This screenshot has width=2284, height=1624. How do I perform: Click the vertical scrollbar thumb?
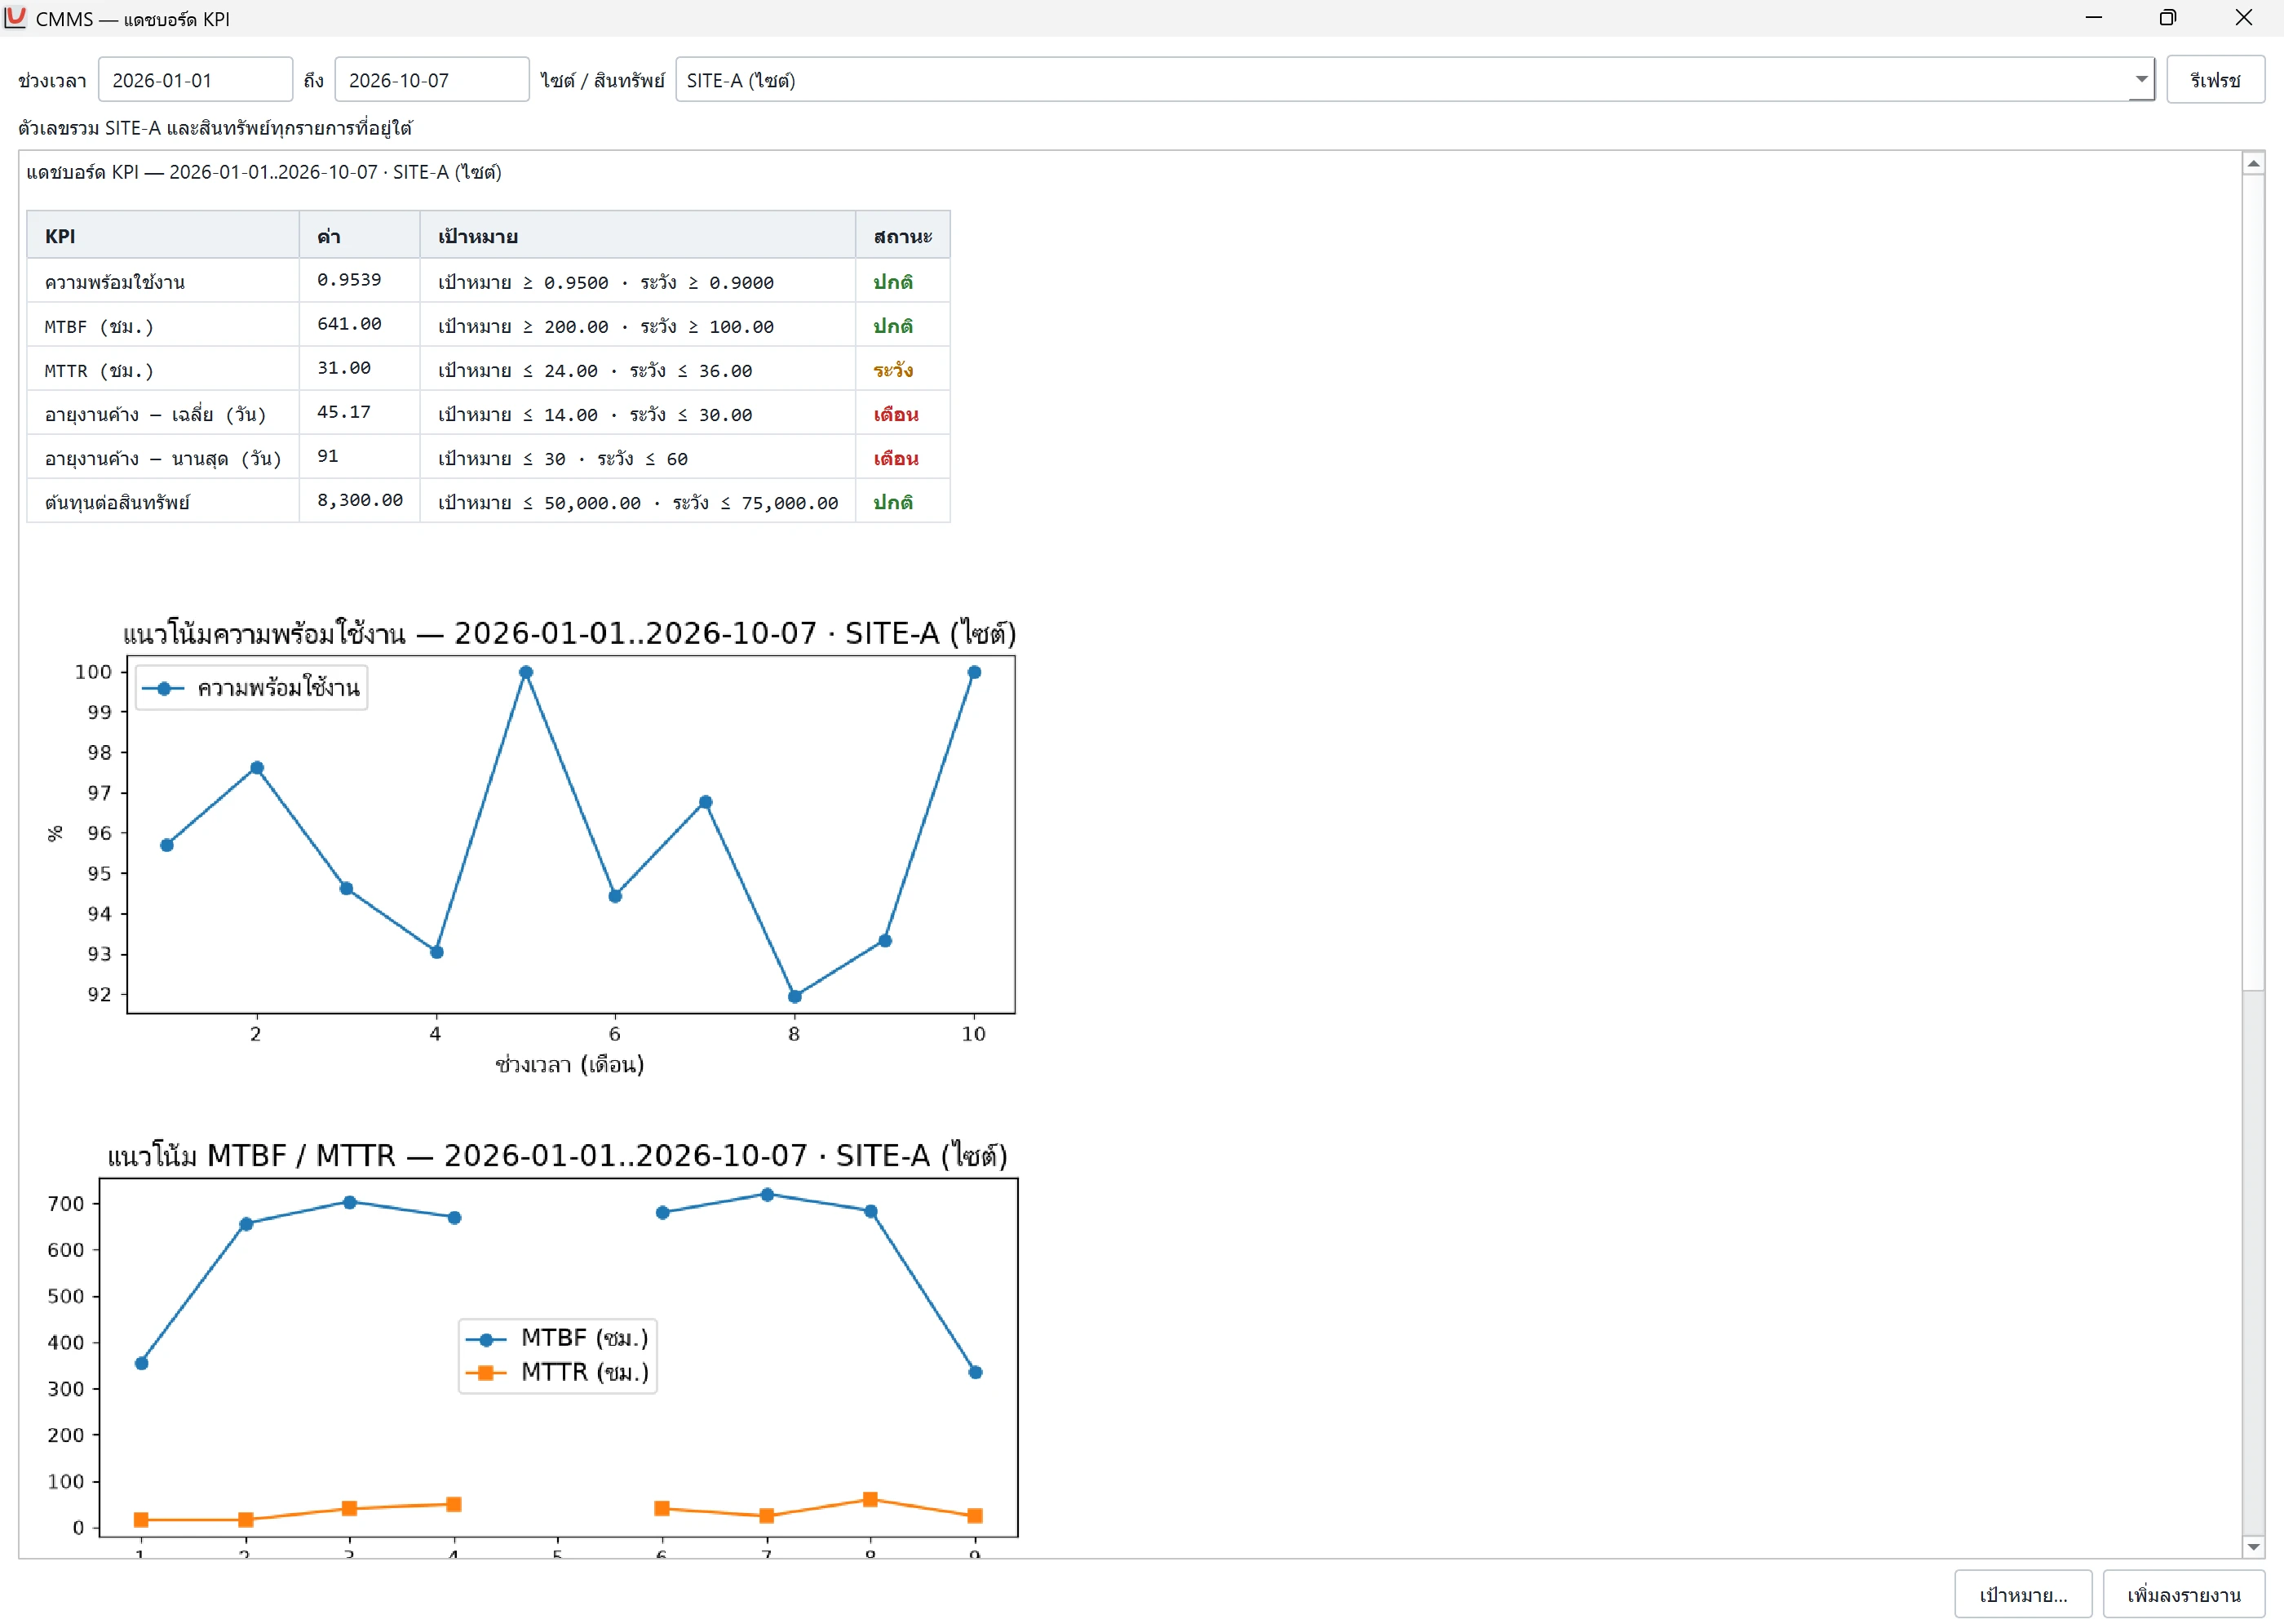[x=2253, y=582]
